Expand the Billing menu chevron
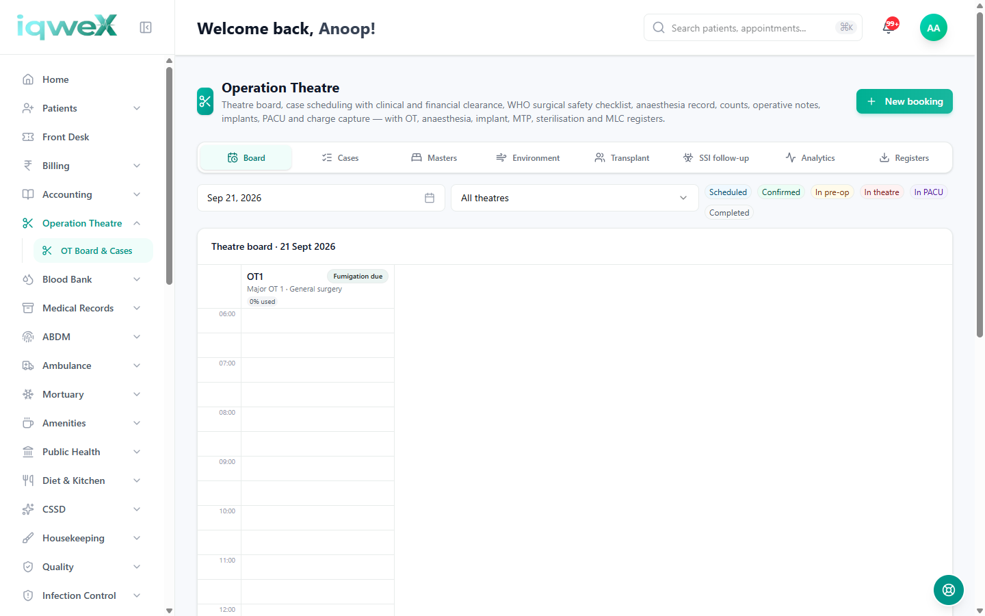985x616 pixels. coord(137,166)
